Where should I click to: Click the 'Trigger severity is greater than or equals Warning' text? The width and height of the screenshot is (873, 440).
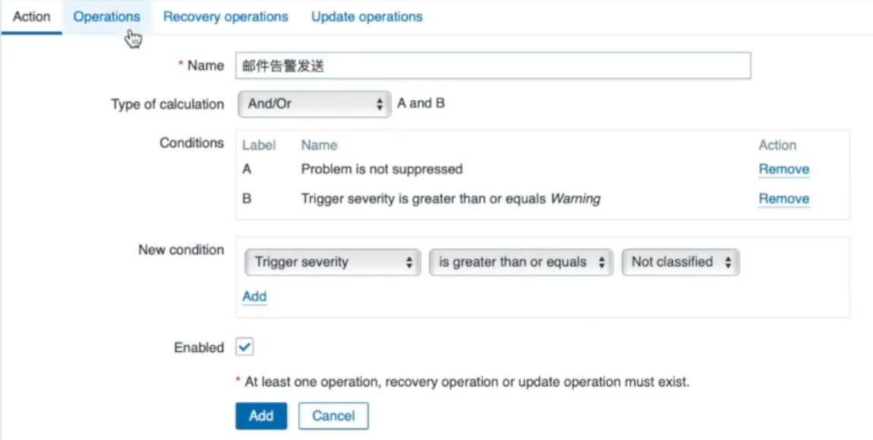pyautogui.click(x=450, y=199)
